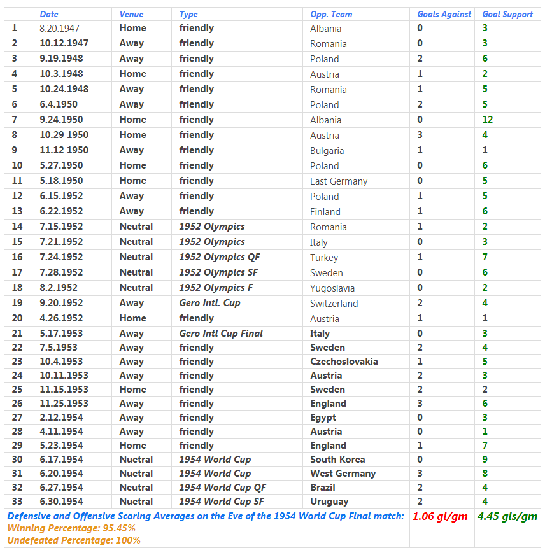The image size is (545, 548).
Task: Select the date 9.19.1948
Action: point(61,59)
